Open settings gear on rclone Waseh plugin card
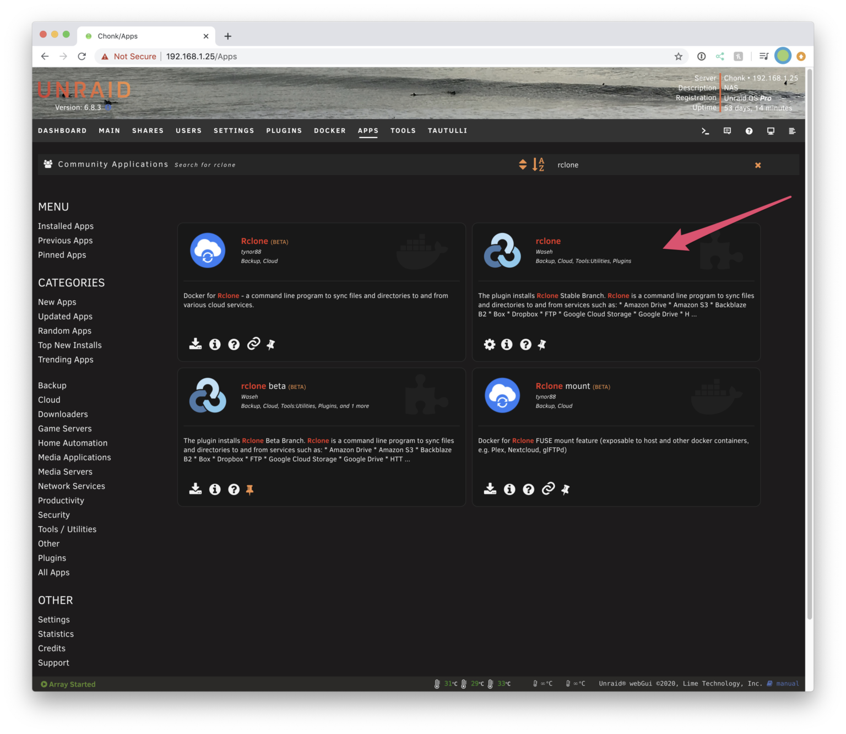 (490, 344)
